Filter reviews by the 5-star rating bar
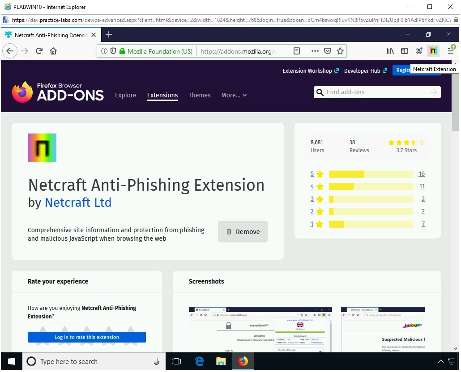The width and height of the screenshot is (461, 372). 371,174
